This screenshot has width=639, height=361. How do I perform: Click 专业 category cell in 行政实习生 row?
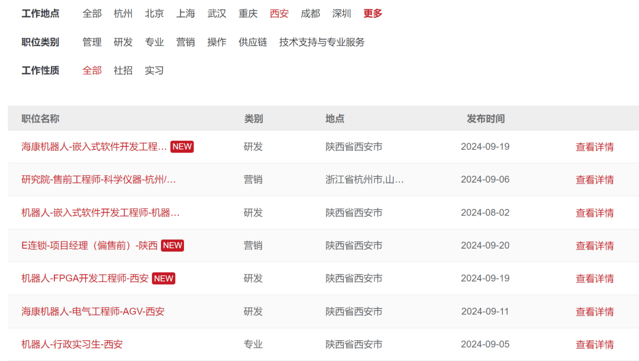[253, 344]
